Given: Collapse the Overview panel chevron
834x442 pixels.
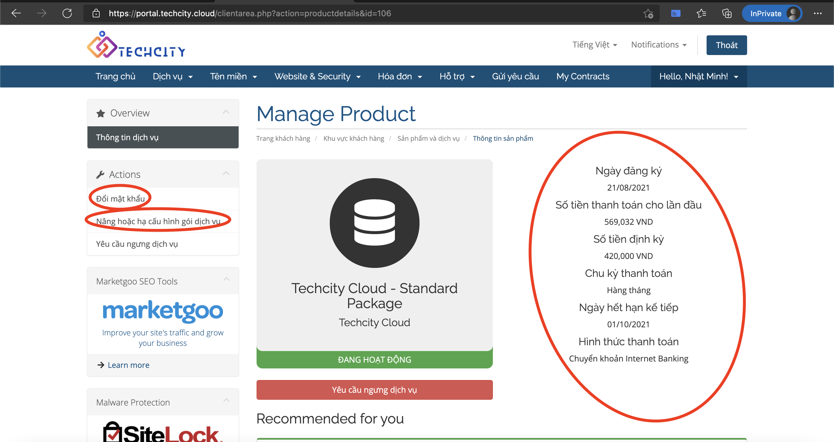Looking at the screenshot, I should point(226,112).
